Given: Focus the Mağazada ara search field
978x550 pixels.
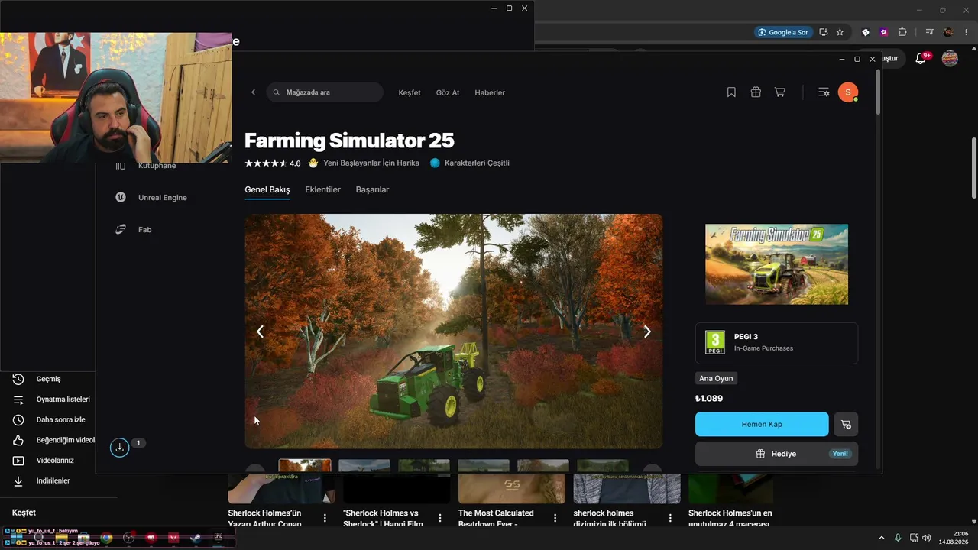Looking at the screenshot, I should point(325,92).
